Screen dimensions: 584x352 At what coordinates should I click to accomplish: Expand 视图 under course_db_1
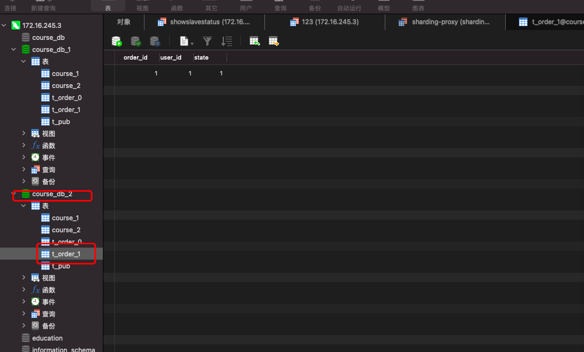24,133
